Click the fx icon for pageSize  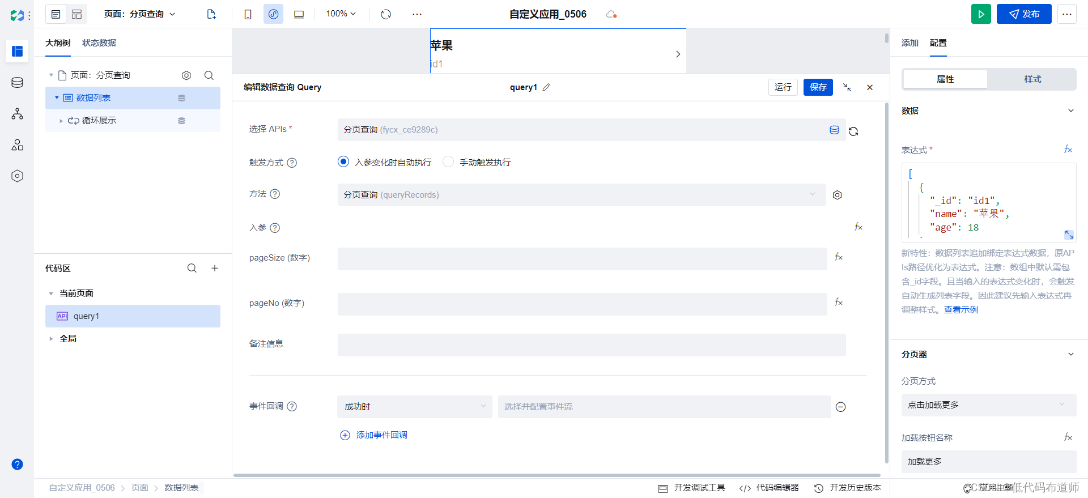(x=839, y=257)
